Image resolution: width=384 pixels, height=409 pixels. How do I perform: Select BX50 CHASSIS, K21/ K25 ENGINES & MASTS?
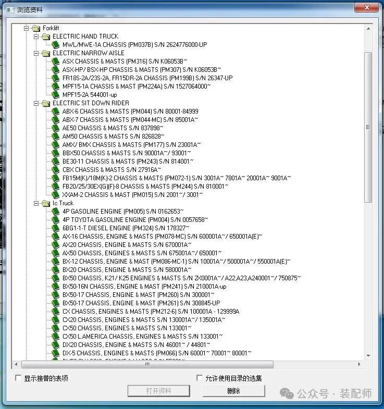(x=181, y=278)
